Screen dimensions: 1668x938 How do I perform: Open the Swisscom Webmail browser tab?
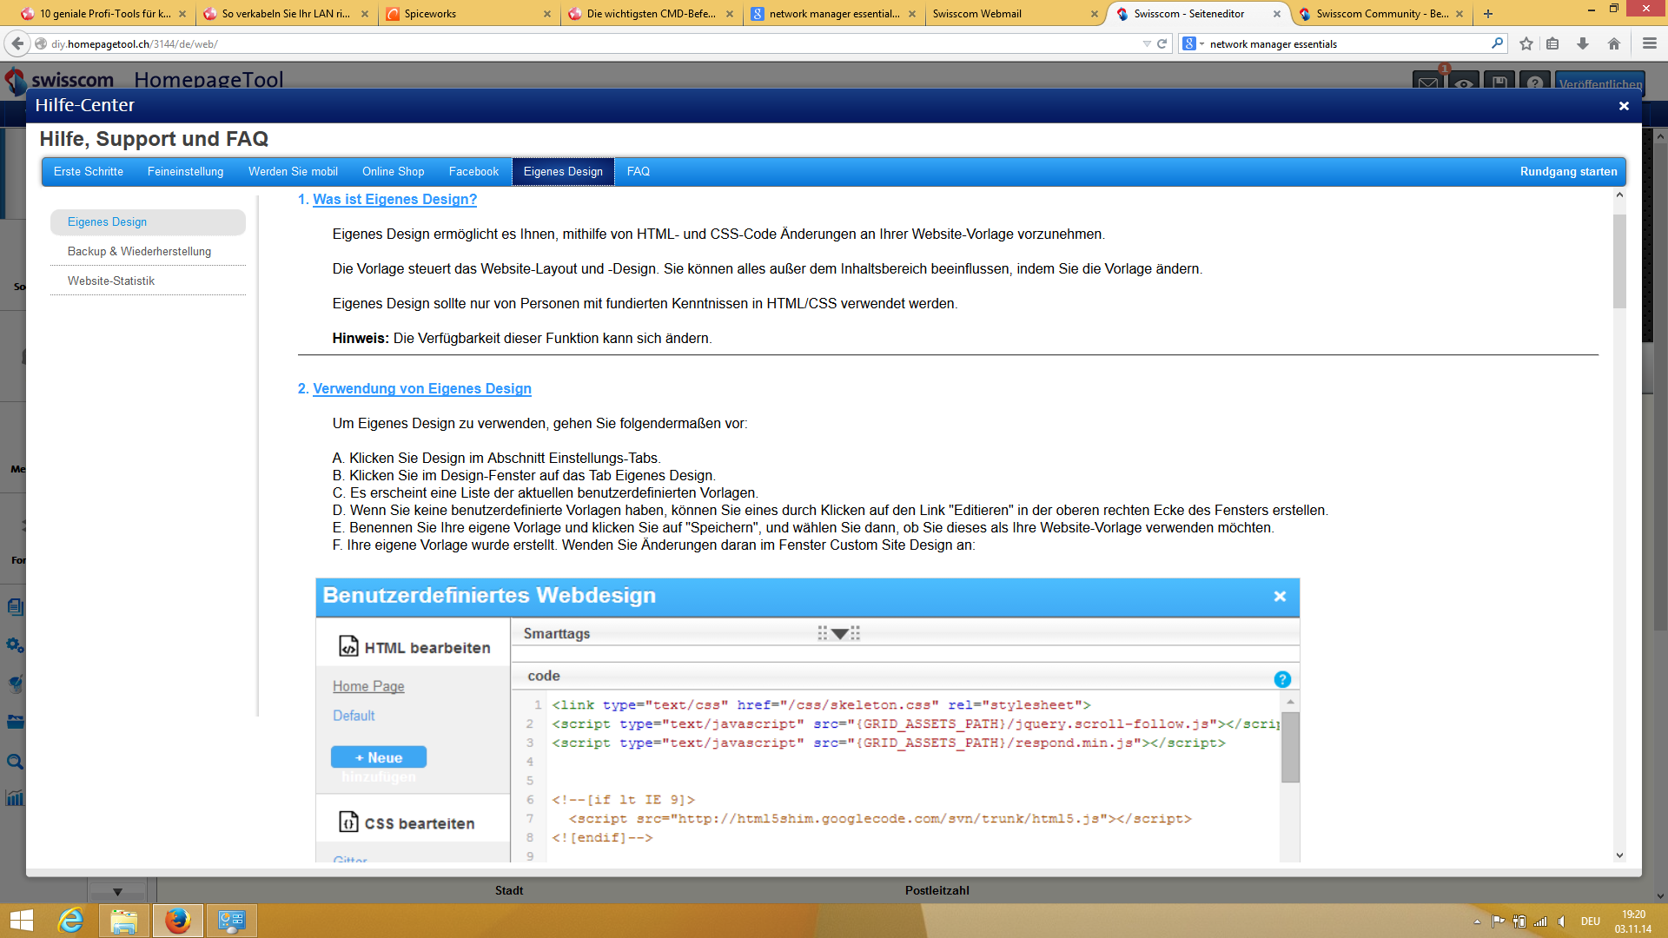coord(976,14)
